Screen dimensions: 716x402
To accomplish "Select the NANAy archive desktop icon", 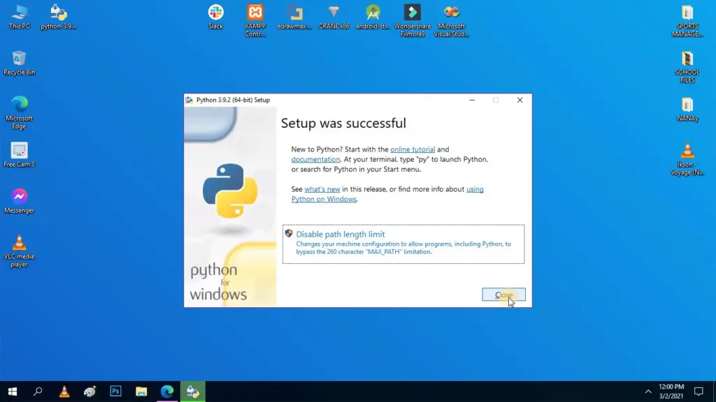I will pyautogui.click(x=687, y=110).
